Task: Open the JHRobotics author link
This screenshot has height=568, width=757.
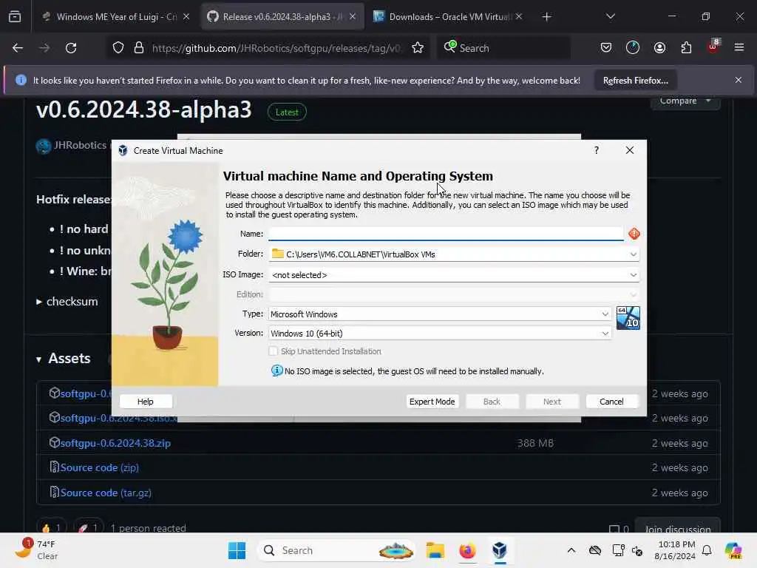Action: (x=80, y=145)
